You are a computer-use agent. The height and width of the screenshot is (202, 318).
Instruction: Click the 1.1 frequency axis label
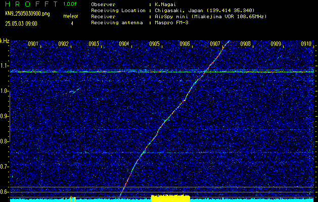tap(4, 66)
